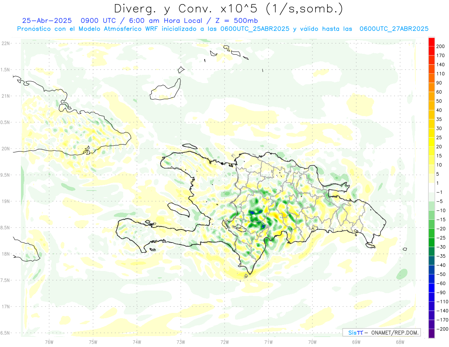The image size is (449, 347).
Task: Click the '72W' longitude label
Action: pos(224,342)
